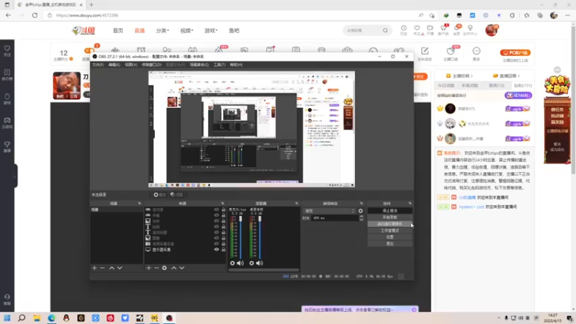Click the Douyu logo in the header
Screen dimensions: 576x324
(x=84, y=30)
